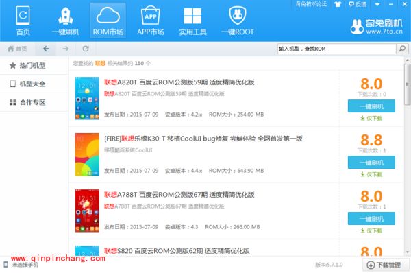
Task: Click the scrollbar up arrow
Action: click(x=408, y=60)
